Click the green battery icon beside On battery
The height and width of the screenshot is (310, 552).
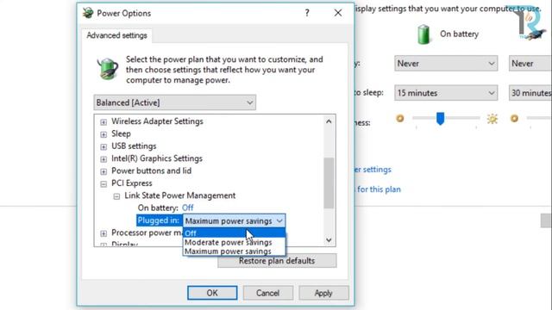point(423,34)
